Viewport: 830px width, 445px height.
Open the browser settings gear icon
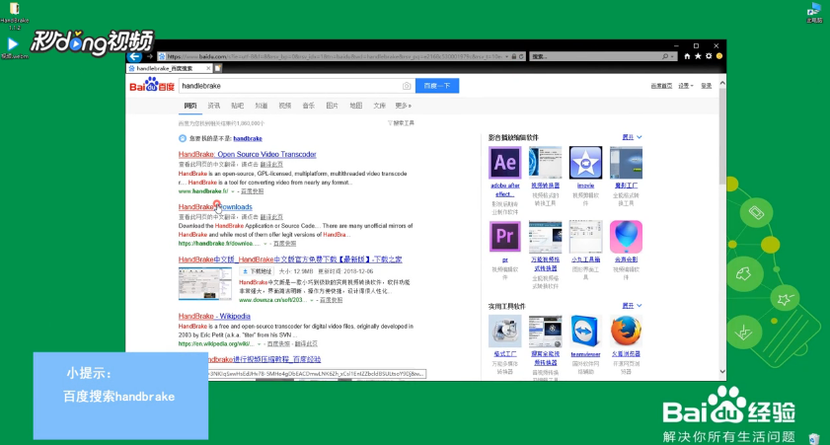point(709,56)
